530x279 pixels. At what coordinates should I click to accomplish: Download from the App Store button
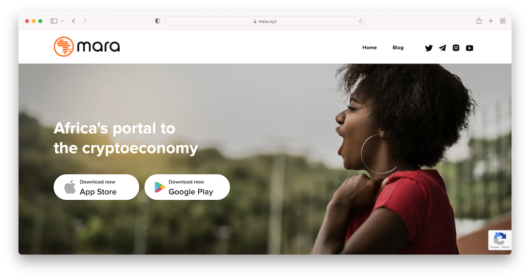96,187
